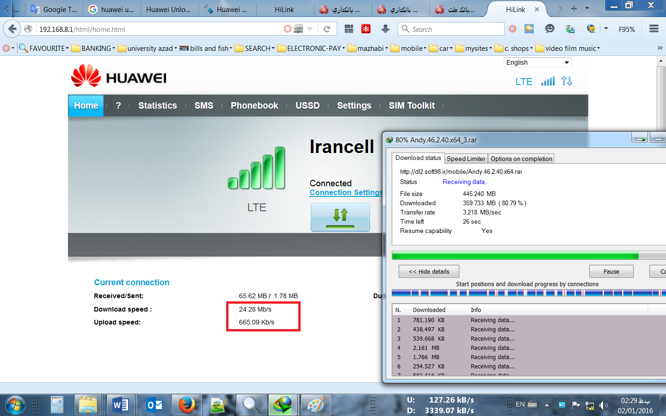Open the question mark help menu item
This screenshot has height=416, width=666.
[118, 105]
